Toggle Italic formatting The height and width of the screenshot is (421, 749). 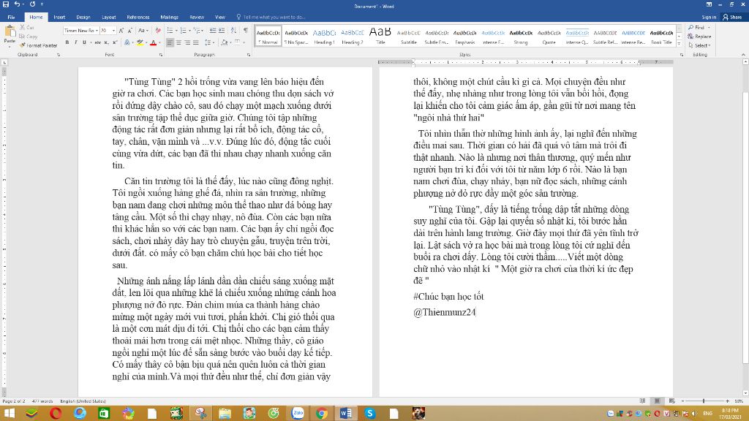click(x=75, y=42)
